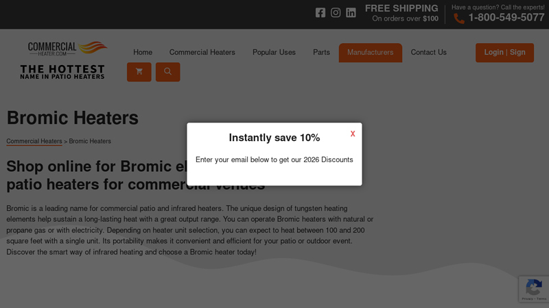
Task: Click the orange phone handset icon
Action: click(459, 18)
